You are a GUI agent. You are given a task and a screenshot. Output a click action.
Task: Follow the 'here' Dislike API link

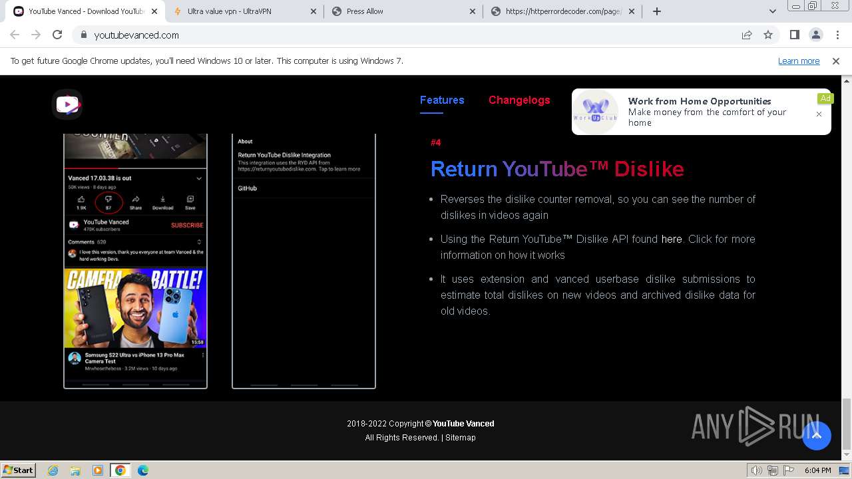point(672,239)
